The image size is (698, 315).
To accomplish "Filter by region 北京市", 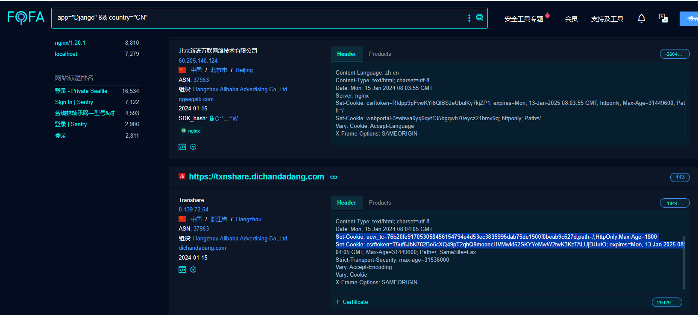I will 219,70.
